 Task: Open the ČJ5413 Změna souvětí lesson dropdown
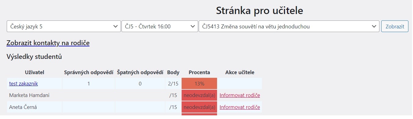point(289,26)
